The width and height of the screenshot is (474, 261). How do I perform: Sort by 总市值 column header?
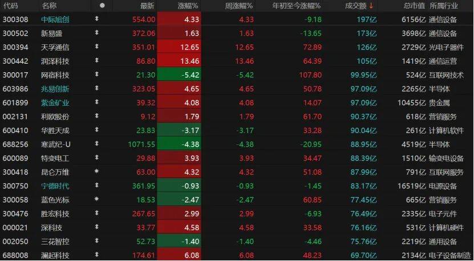pyautogui.click(x=415, y=6)
